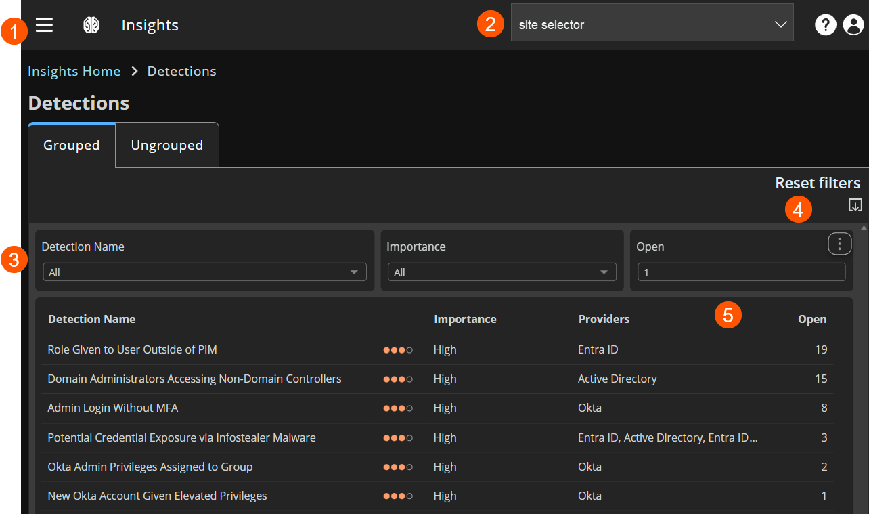The height and width of the screenshot is (514, 869).
Task: Open the site selector dropdown
Action: (x=652, y=23)
